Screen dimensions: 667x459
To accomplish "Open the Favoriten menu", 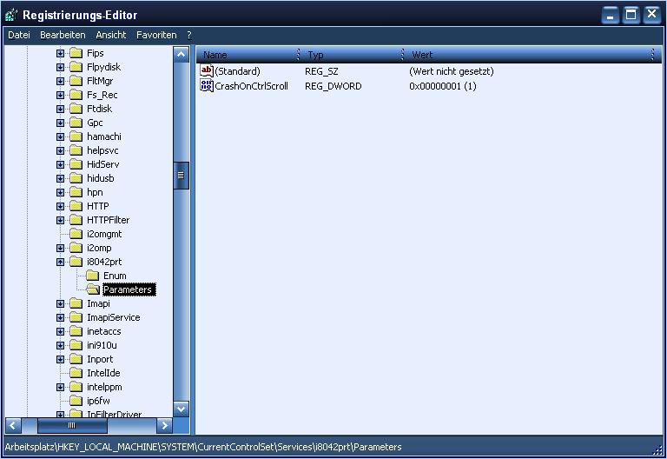I will coord(156,35).
